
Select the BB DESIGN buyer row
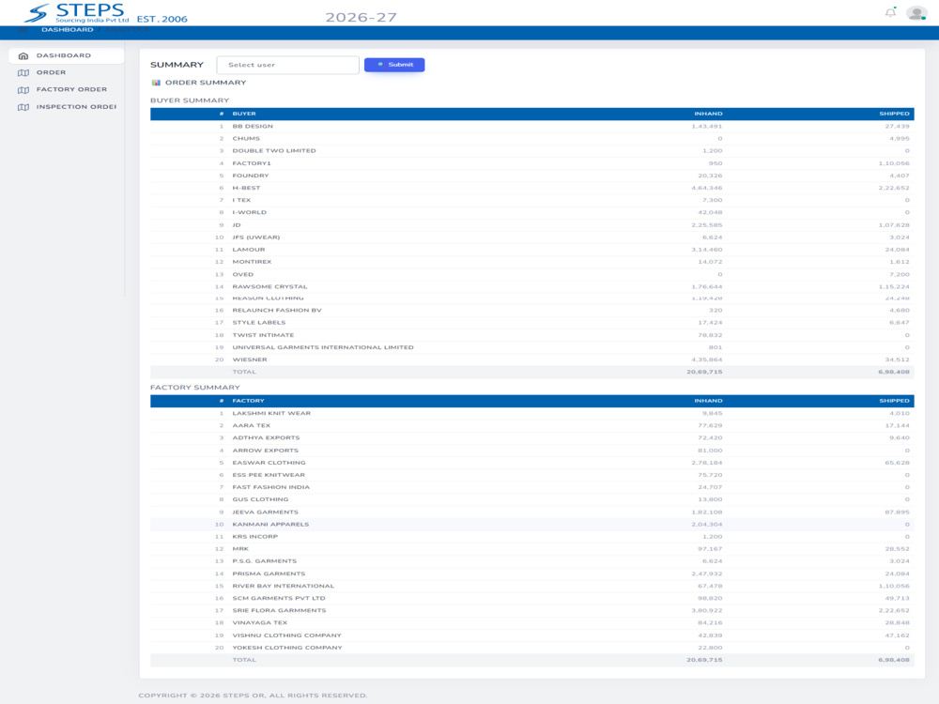pyautogui.click(x=531, y=127)
